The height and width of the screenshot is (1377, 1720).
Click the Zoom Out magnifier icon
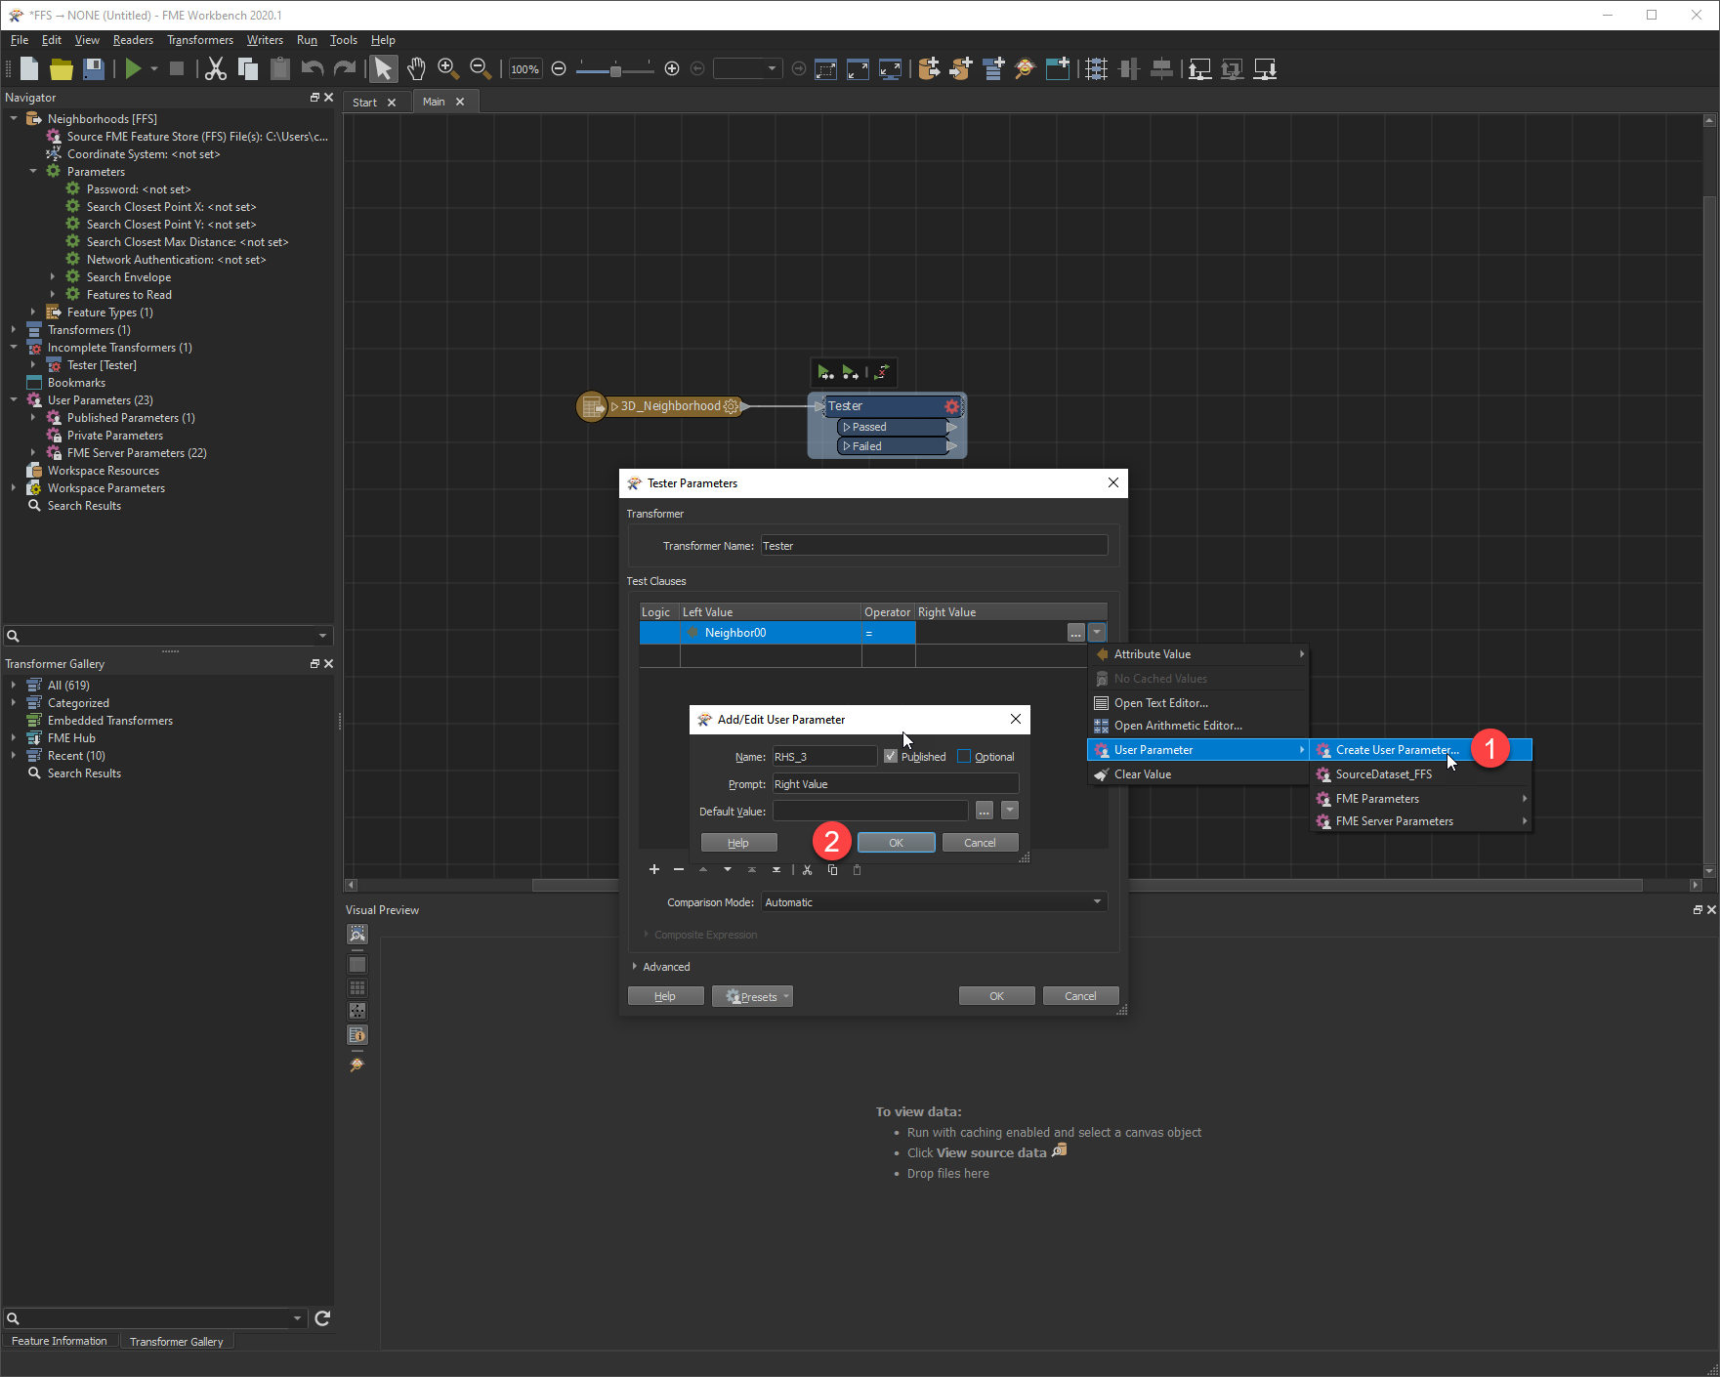click(x=481, y=68)
